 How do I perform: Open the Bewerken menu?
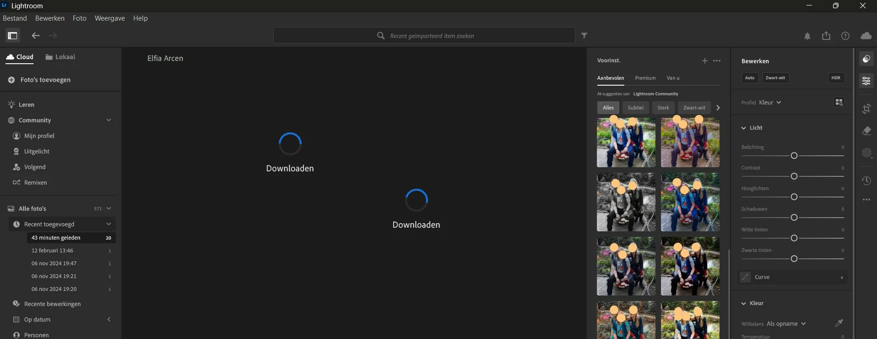coord(50,18)
